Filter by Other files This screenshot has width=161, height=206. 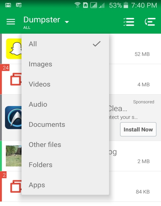(x=65, y=145)
